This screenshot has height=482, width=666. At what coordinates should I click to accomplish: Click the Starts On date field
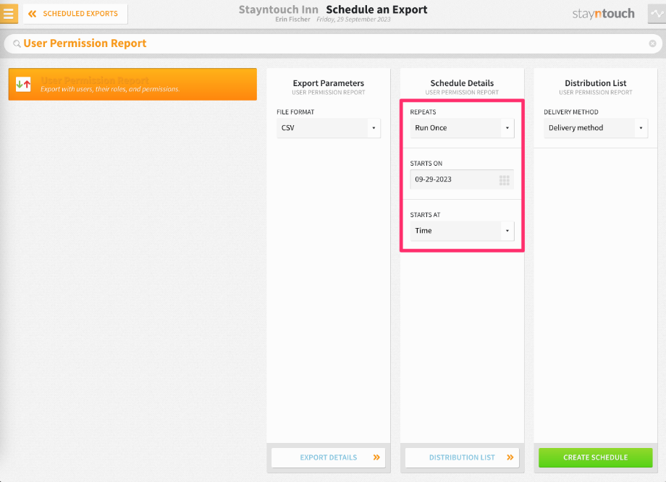462,179
